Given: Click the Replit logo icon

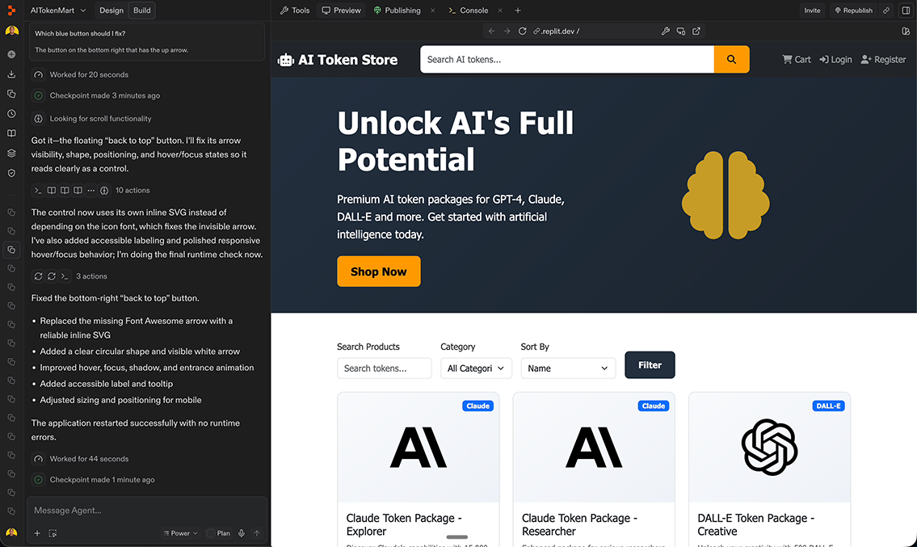Looking at the screenshot, I should tap(11, 10).
